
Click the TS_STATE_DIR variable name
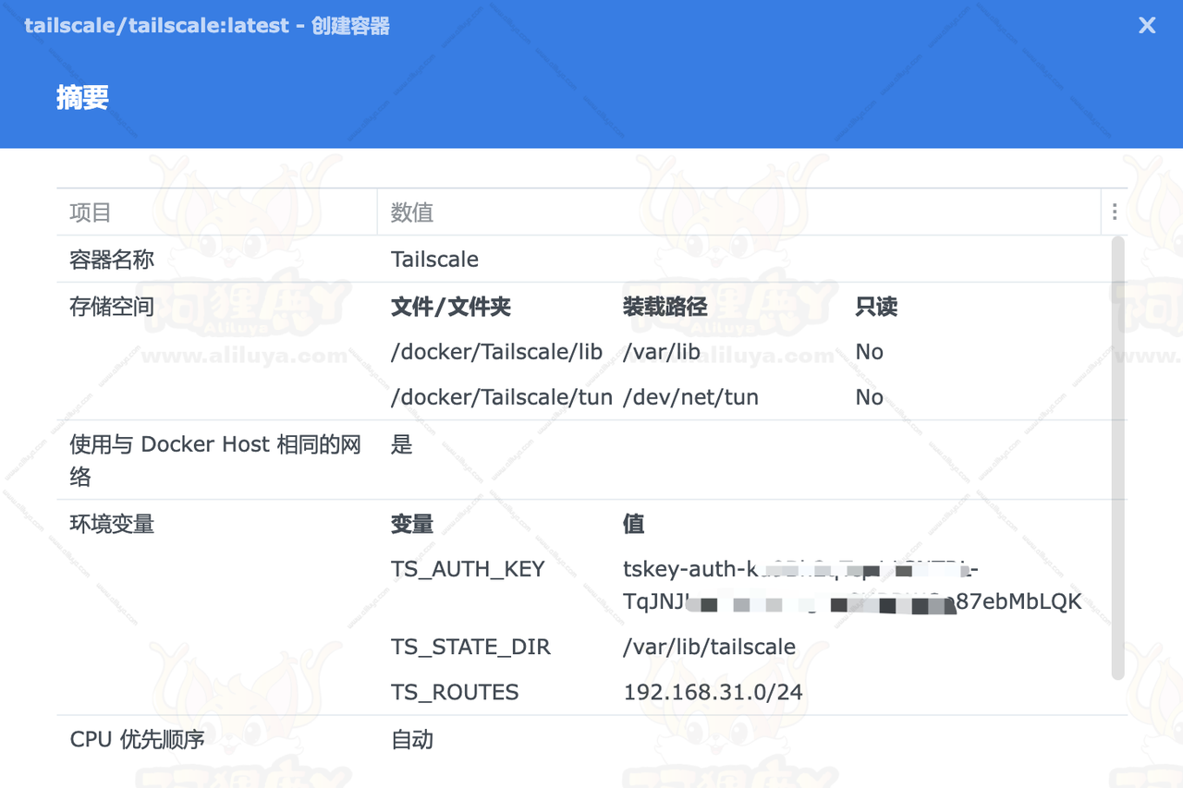tap(470, 647)
